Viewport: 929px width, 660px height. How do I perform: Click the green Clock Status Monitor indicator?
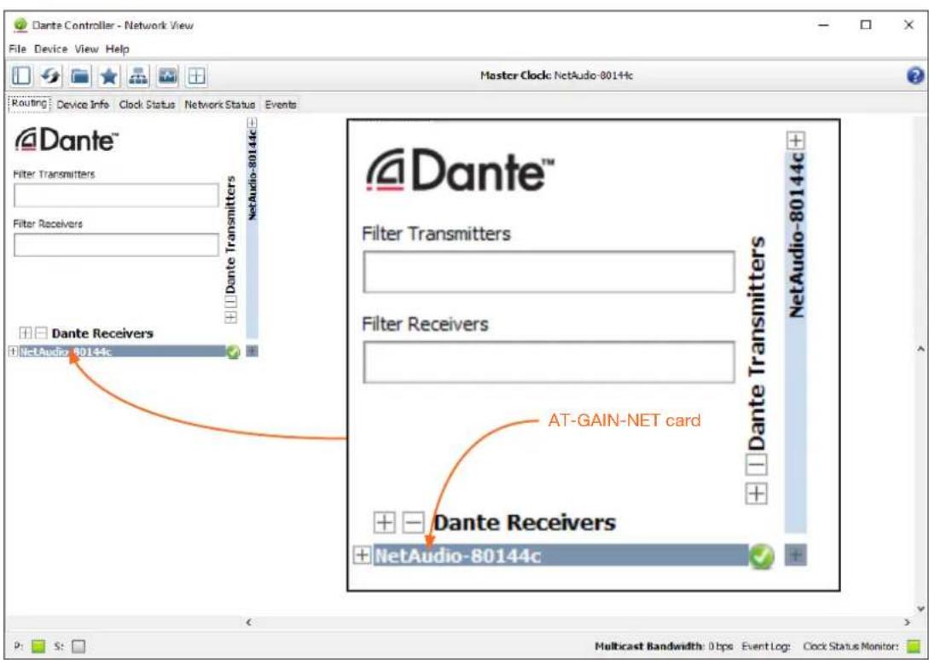(913, 646)
